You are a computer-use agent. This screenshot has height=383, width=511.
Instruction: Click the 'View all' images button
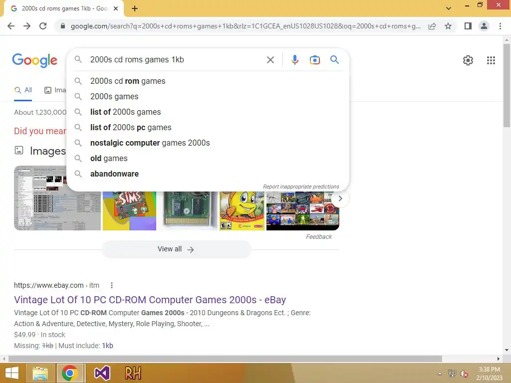tap(176, 249)
